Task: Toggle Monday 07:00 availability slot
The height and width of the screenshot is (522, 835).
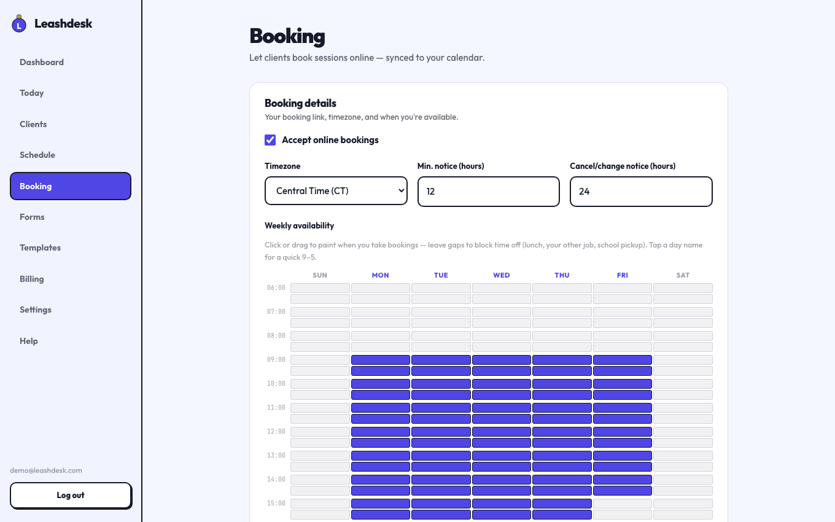Action: (x=381, y=312)
